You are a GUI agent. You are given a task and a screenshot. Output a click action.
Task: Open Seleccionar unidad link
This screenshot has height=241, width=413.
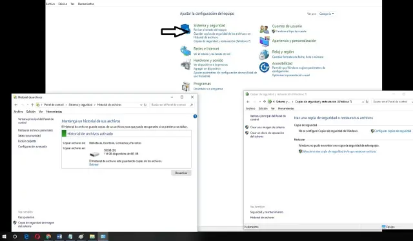click(x=29, y=136)
